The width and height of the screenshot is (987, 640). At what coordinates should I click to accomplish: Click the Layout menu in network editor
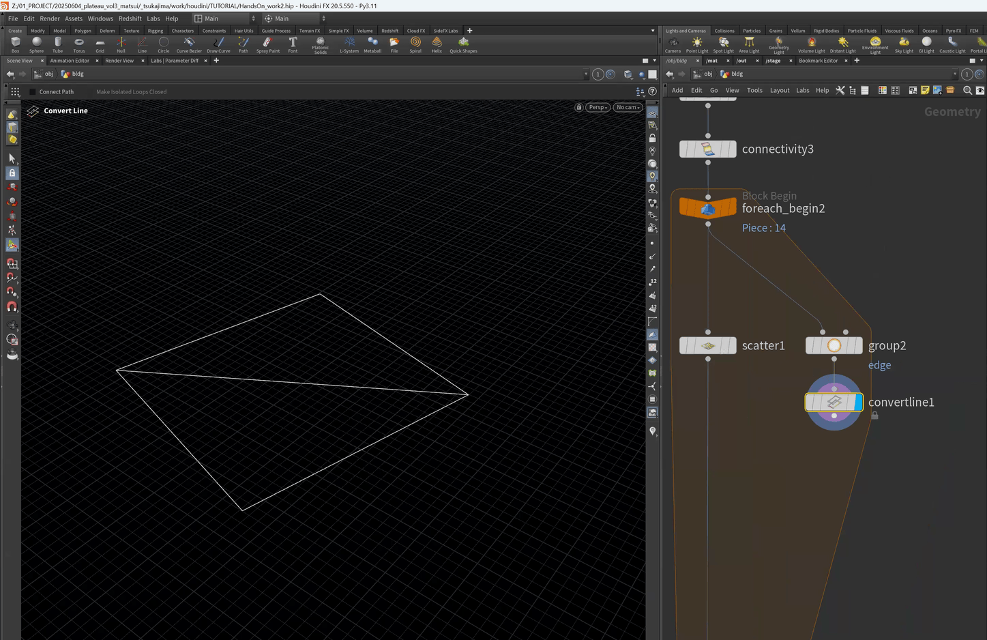coord(780,90)
